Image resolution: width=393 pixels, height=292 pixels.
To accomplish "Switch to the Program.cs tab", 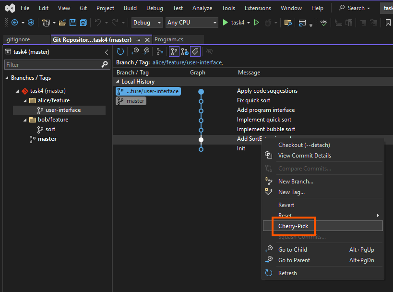I will click(x=168, y=39).
